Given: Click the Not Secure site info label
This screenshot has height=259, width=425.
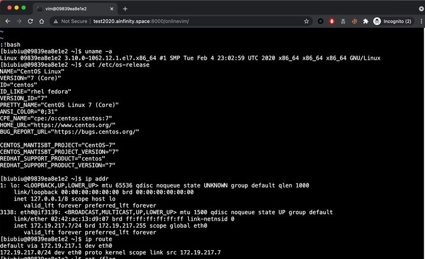Looking at the screenshot, I should click(70, 21).
